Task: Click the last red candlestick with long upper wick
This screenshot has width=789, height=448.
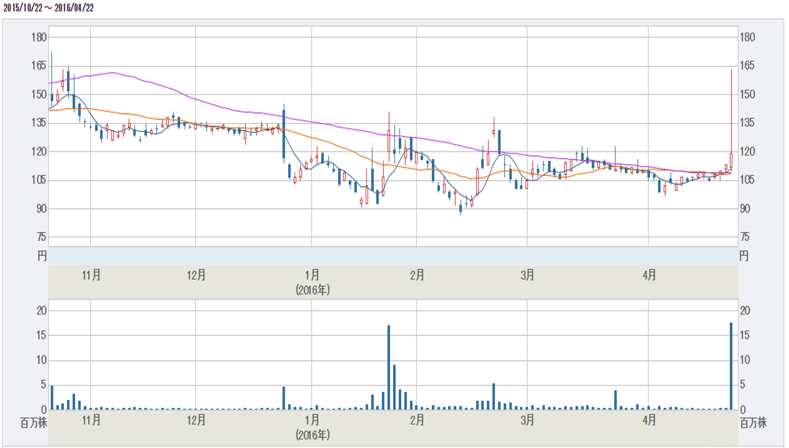Action: [731, 161]
